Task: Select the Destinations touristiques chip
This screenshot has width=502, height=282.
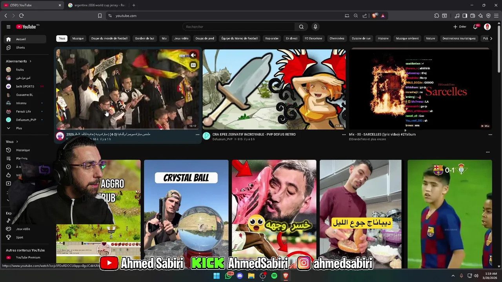Action: [x=459, y=38]
